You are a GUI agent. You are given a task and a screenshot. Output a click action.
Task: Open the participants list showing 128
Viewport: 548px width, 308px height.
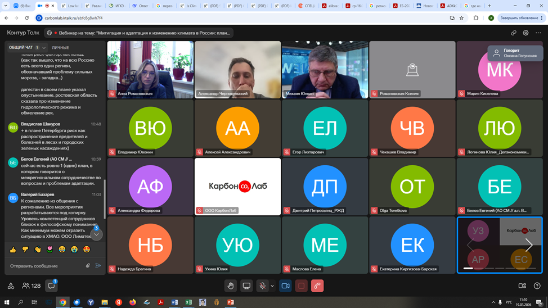[x=32, y=286]
